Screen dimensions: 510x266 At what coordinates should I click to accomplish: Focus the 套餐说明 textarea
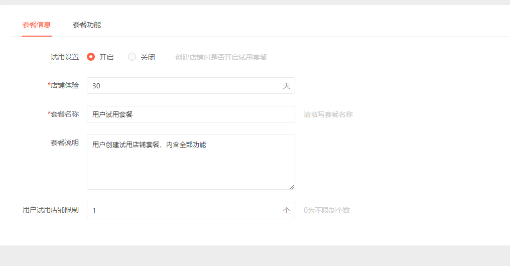click(x=191, y=162)
